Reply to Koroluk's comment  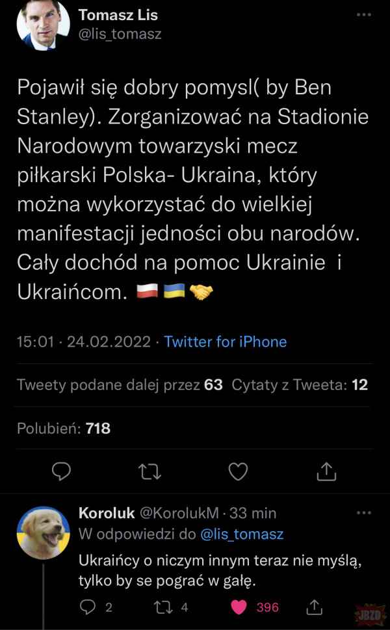[90, 607]
